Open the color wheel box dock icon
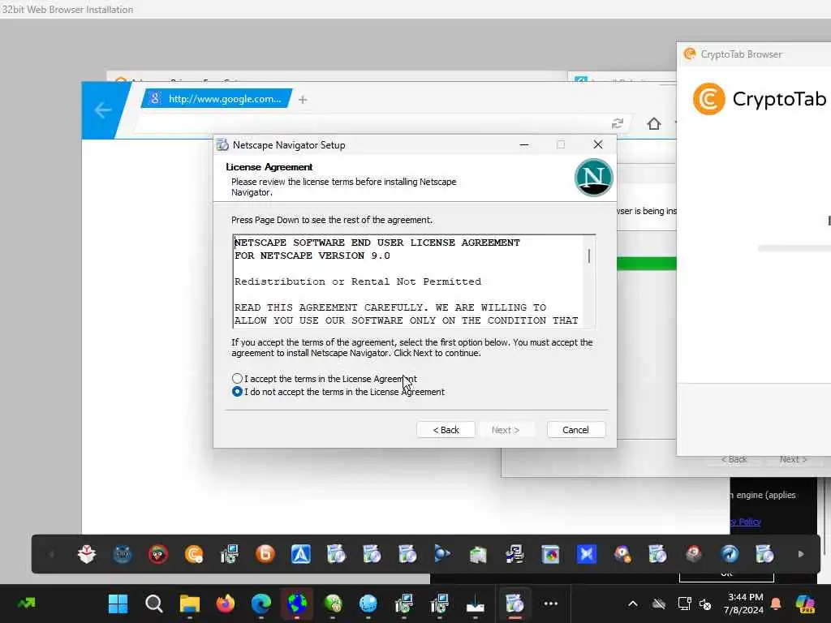 click(550, 554)
